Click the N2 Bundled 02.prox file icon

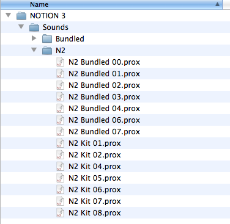click(60, 85)
